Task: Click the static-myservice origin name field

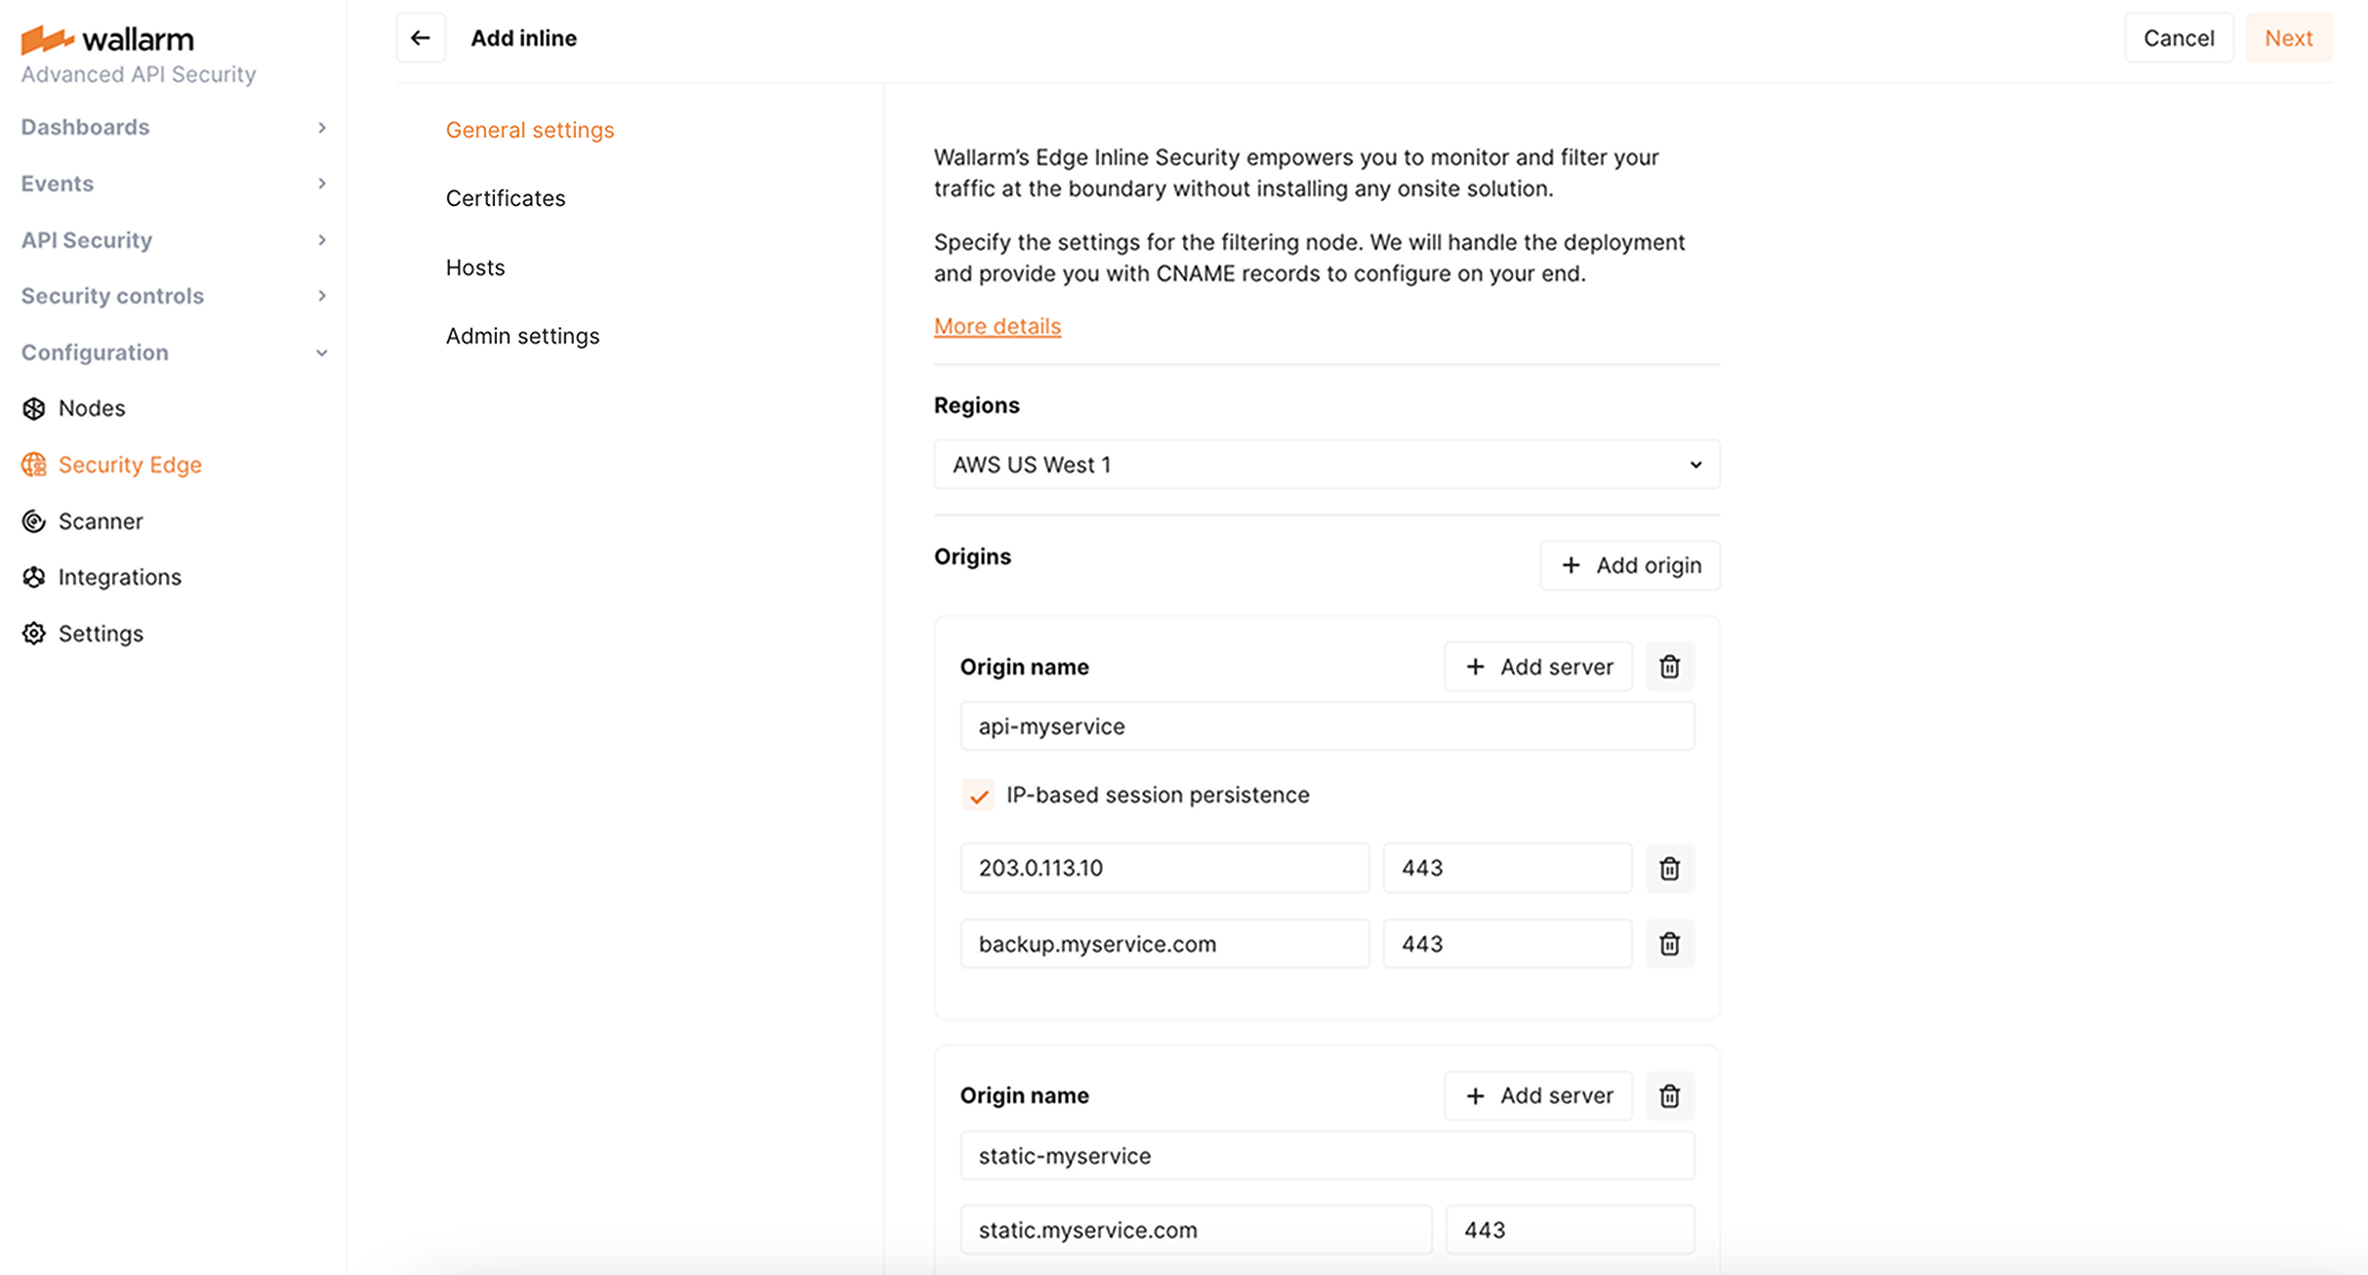Action: (1327, 1156)
